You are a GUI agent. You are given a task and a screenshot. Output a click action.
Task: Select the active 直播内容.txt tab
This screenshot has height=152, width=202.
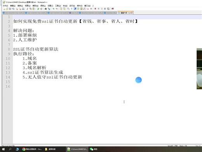point(125,13)
